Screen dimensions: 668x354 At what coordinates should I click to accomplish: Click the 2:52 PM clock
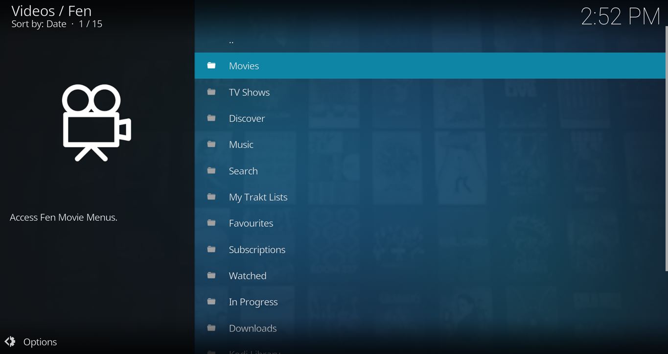tap(620, 17)
